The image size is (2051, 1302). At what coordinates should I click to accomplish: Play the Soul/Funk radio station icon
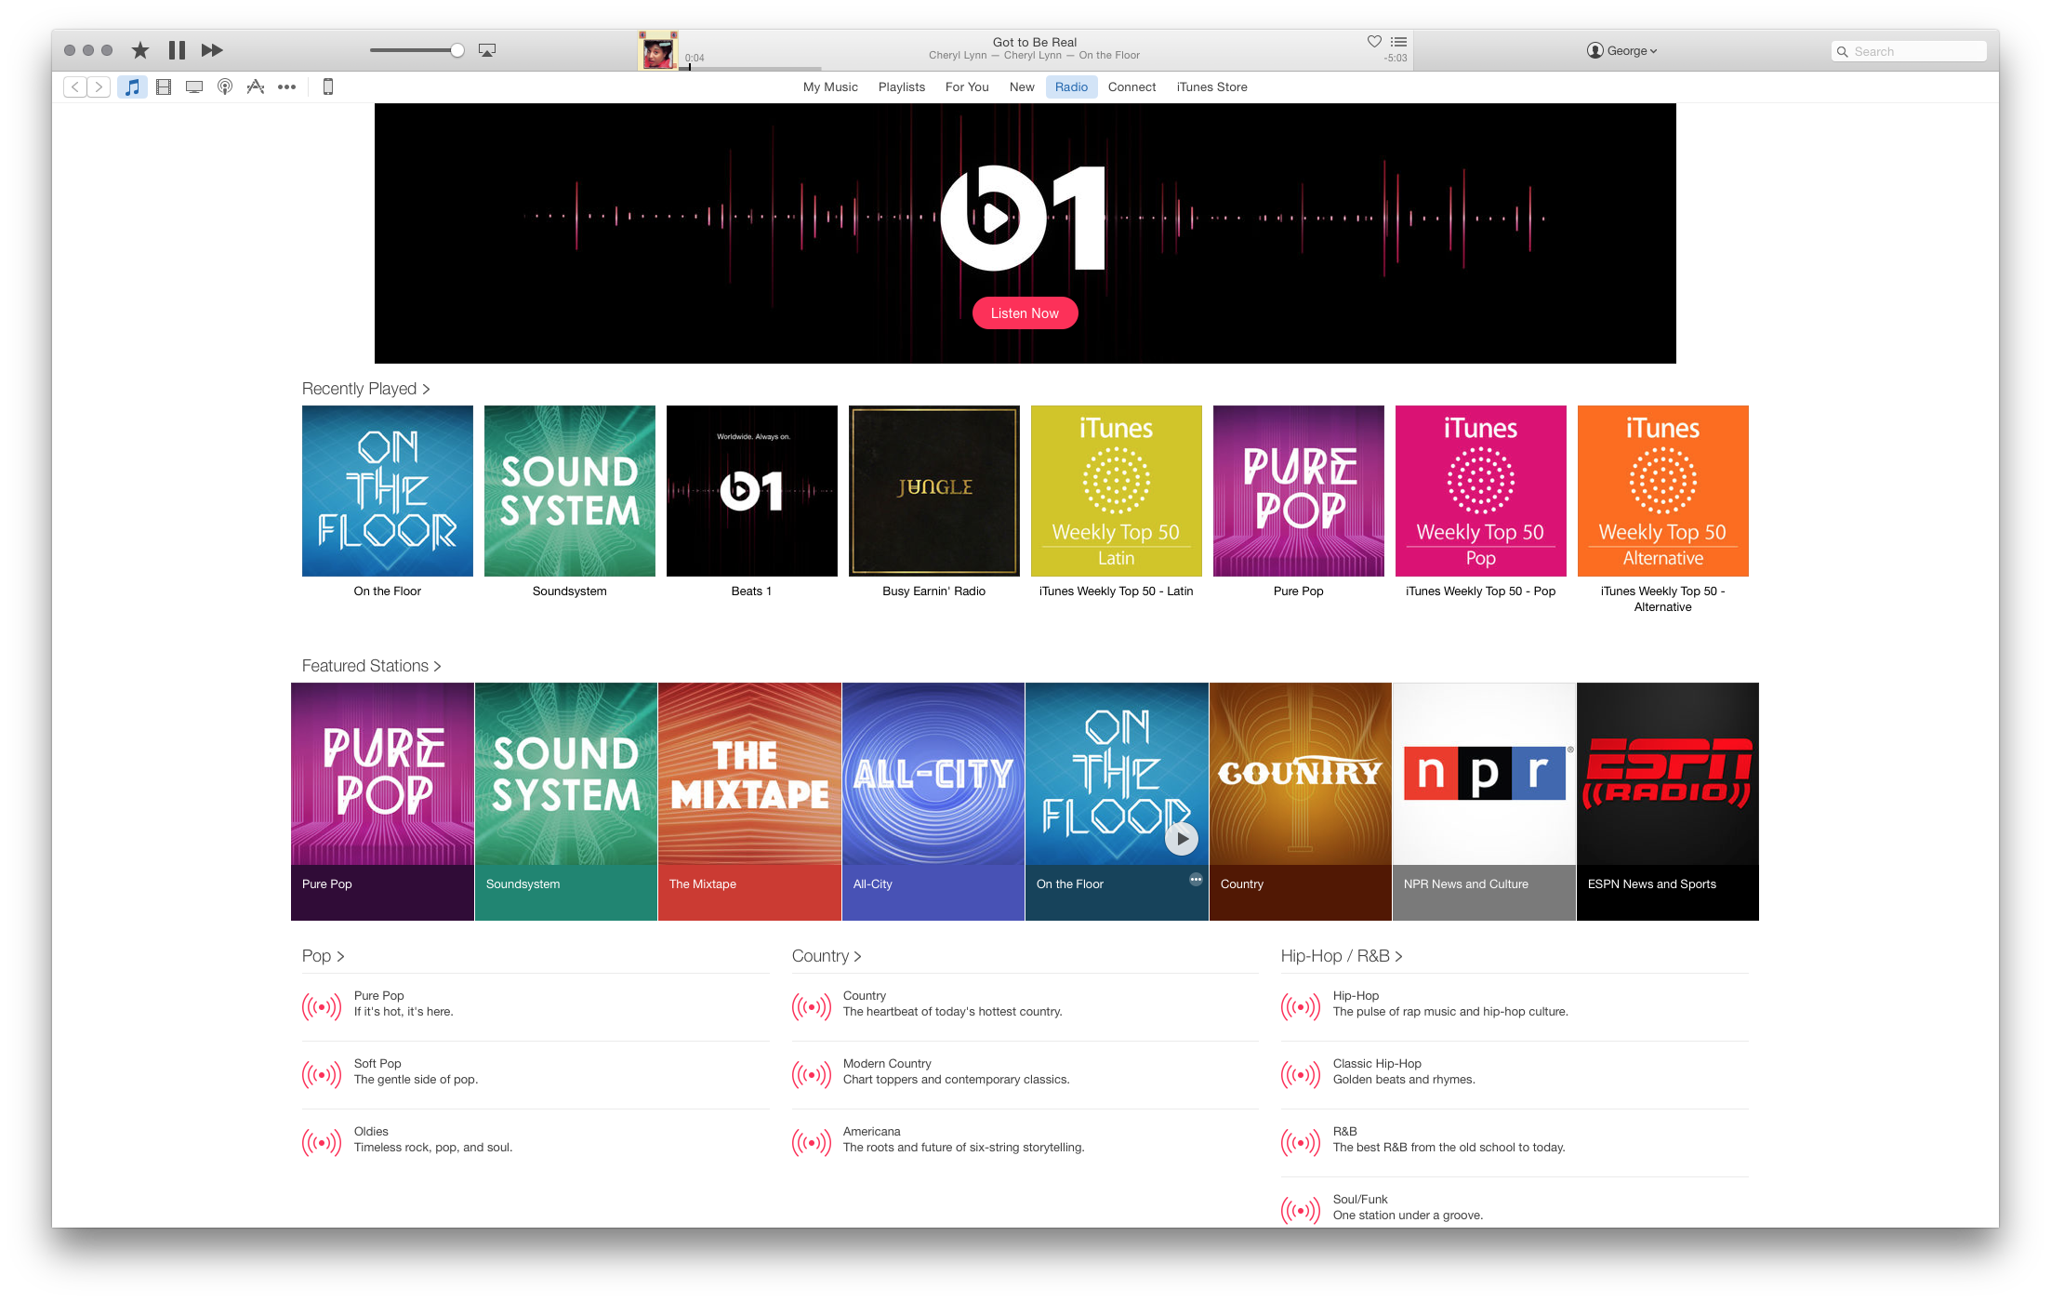tap(1301, 1210)
